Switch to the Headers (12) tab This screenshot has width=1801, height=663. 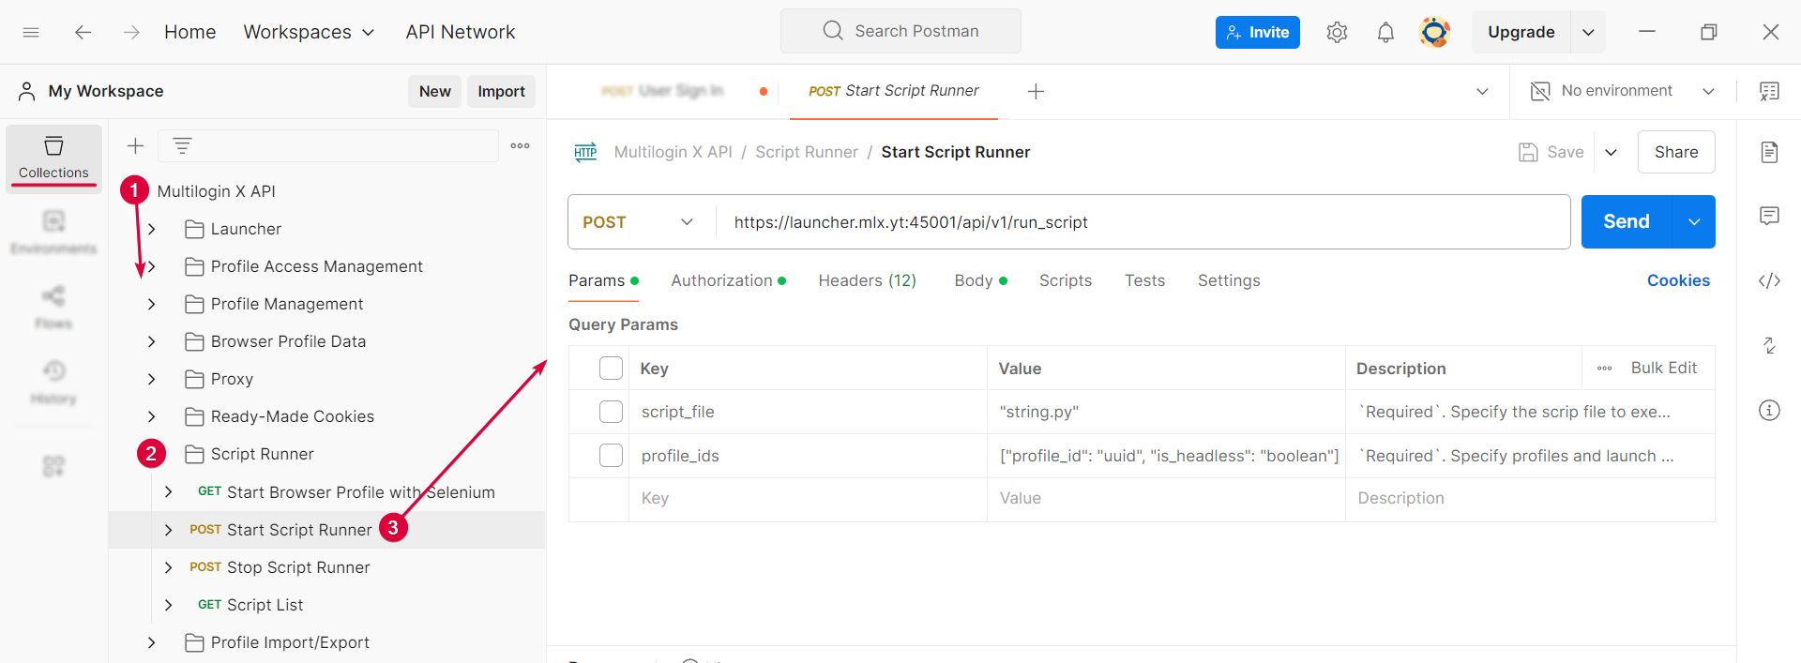pyautogui.click(x=867, y=280)
